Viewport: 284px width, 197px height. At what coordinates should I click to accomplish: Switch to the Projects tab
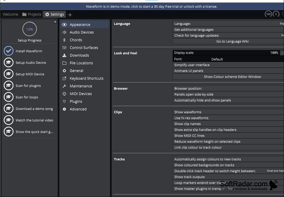point(32,14)
